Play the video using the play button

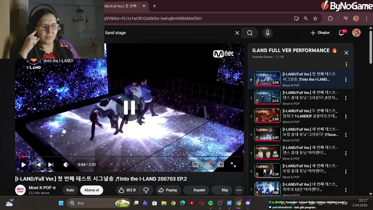click(24, 164)
